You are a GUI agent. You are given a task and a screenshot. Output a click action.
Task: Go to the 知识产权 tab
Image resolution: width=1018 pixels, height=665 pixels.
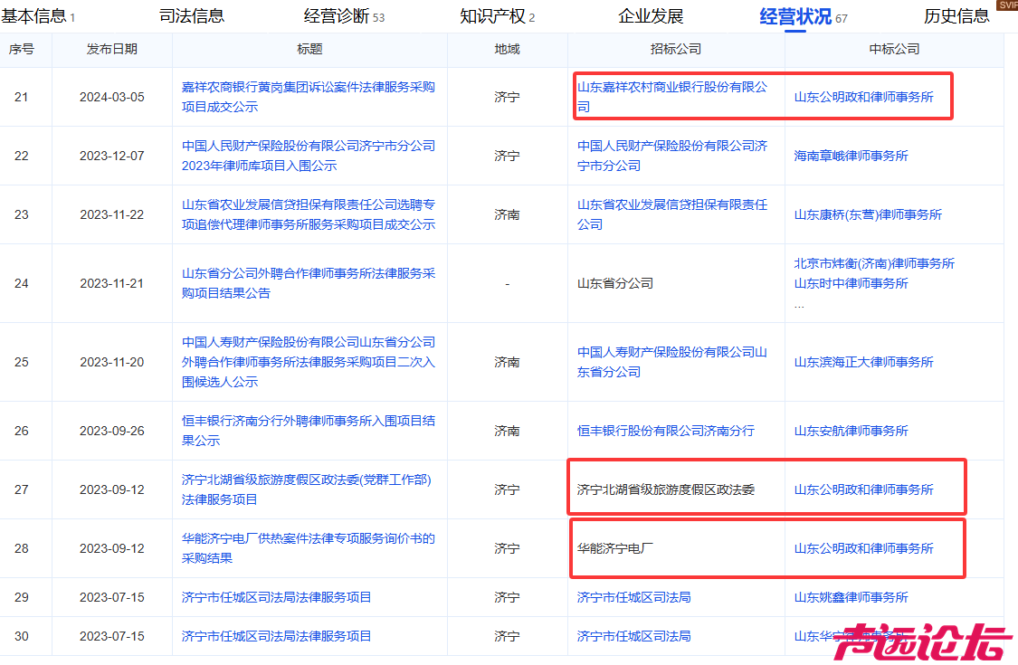tap(491, 16)
